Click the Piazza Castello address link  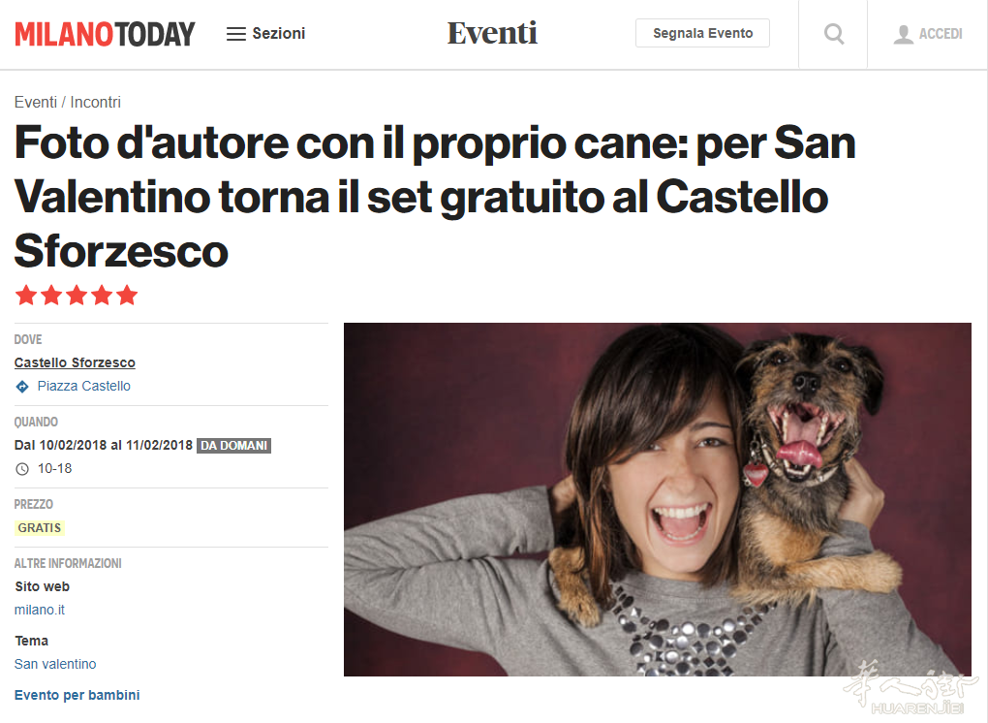(x=84, y=386)
